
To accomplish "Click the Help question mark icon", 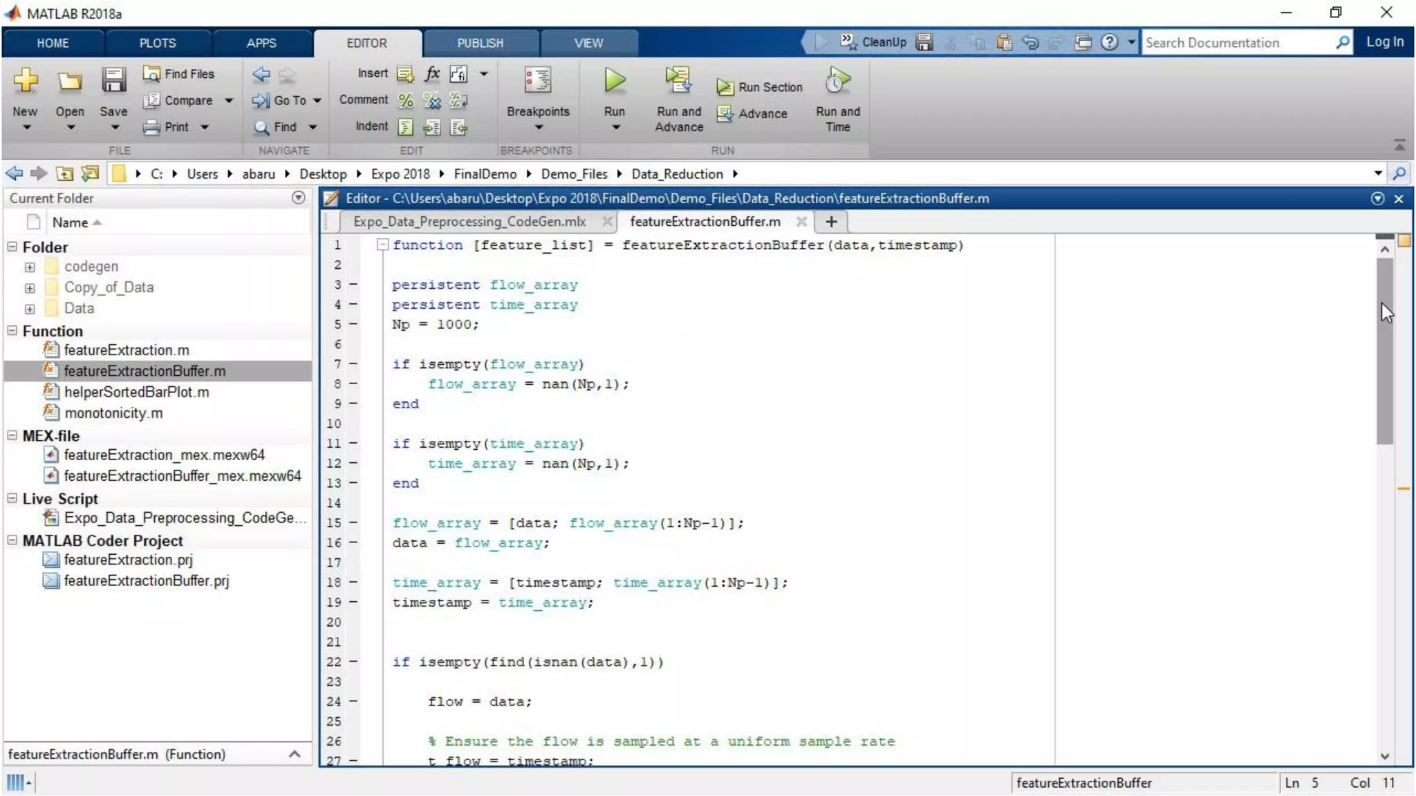I will (1109, 42).
